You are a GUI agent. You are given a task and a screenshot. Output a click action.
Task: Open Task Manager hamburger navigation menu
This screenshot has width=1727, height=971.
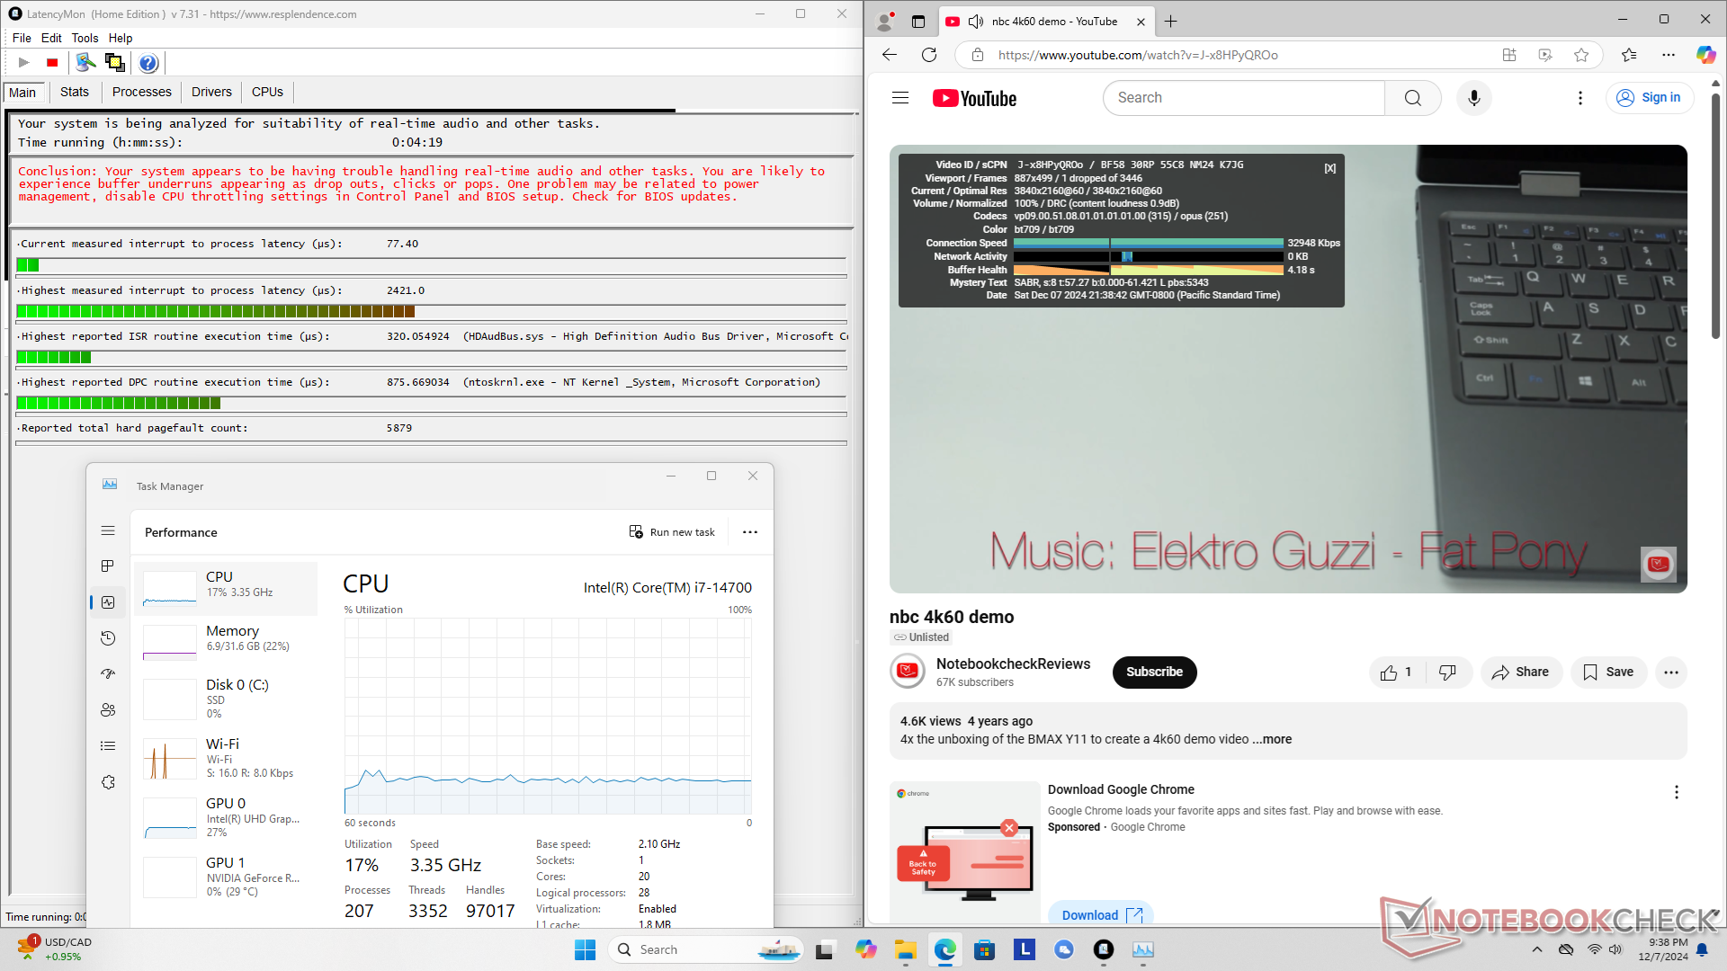(108, 531)
